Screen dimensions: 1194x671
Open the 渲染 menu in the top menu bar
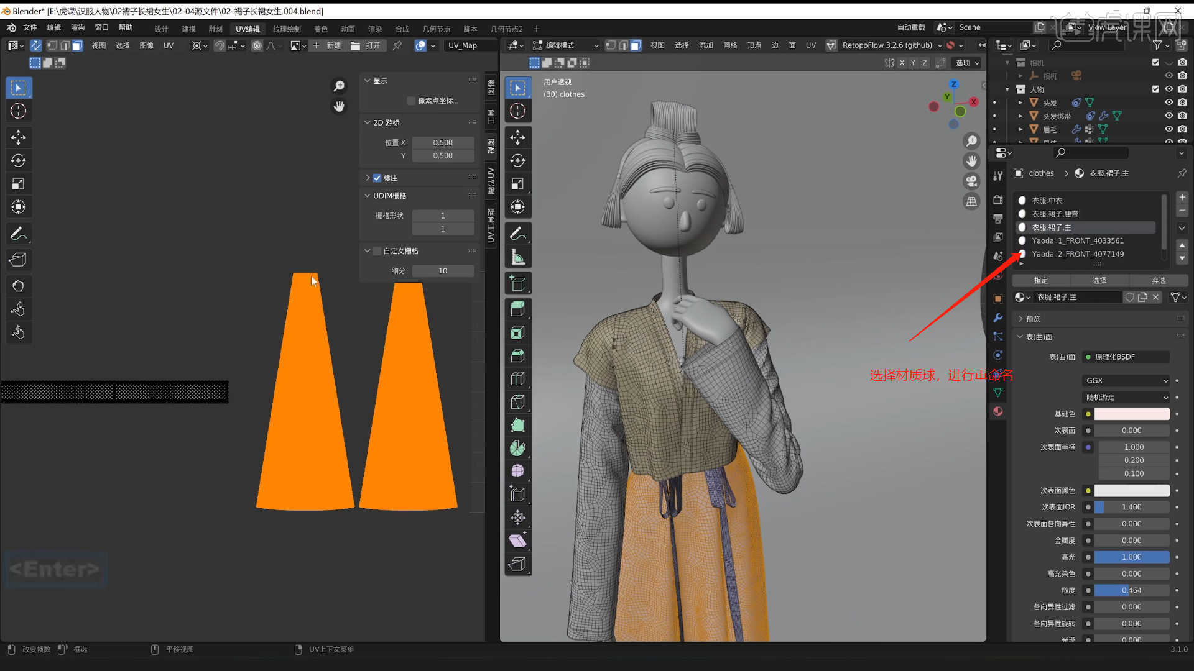(77, 28)
